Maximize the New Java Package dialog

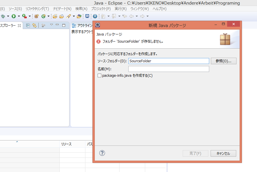(223, 24)
